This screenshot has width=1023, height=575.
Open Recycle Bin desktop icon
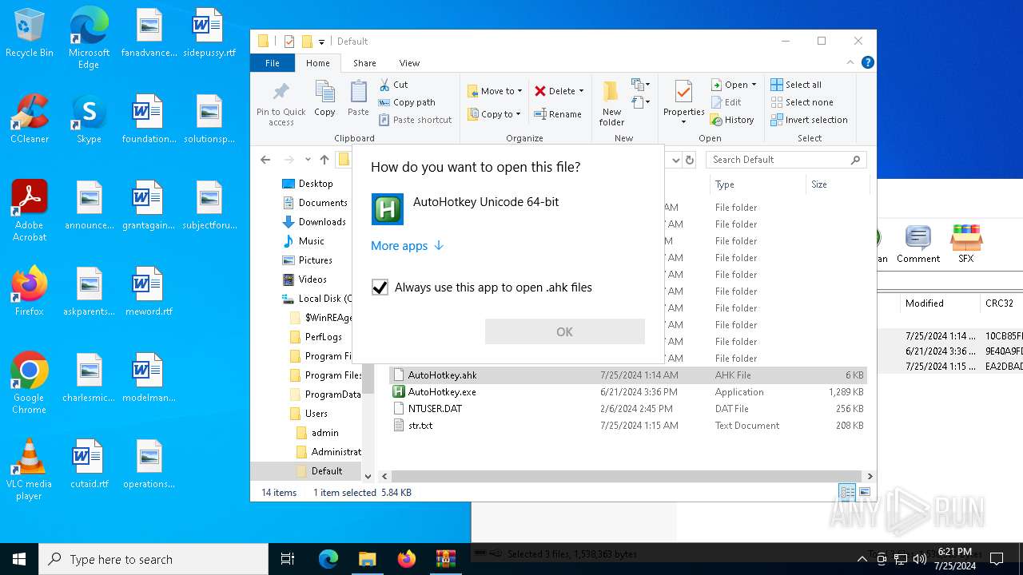(x=30, y=34)
